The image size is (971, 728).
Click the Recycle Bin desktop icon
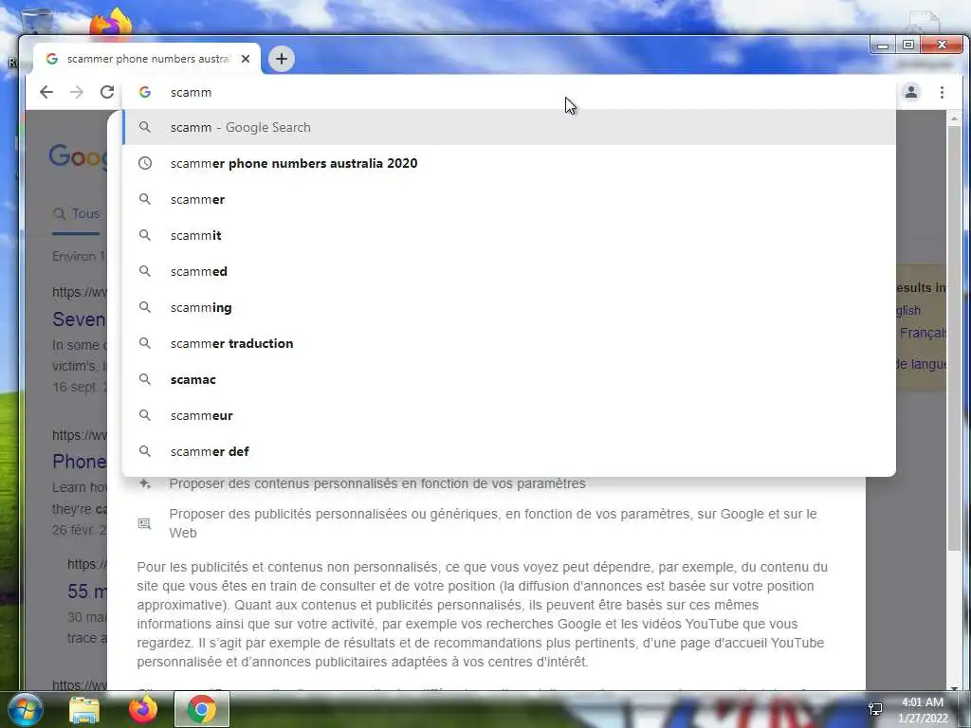point(36,21)
